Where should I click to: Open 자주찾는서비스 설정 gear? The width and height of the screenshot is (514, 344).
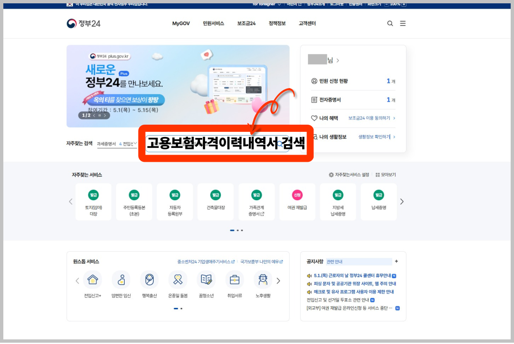tap(349, 175)
